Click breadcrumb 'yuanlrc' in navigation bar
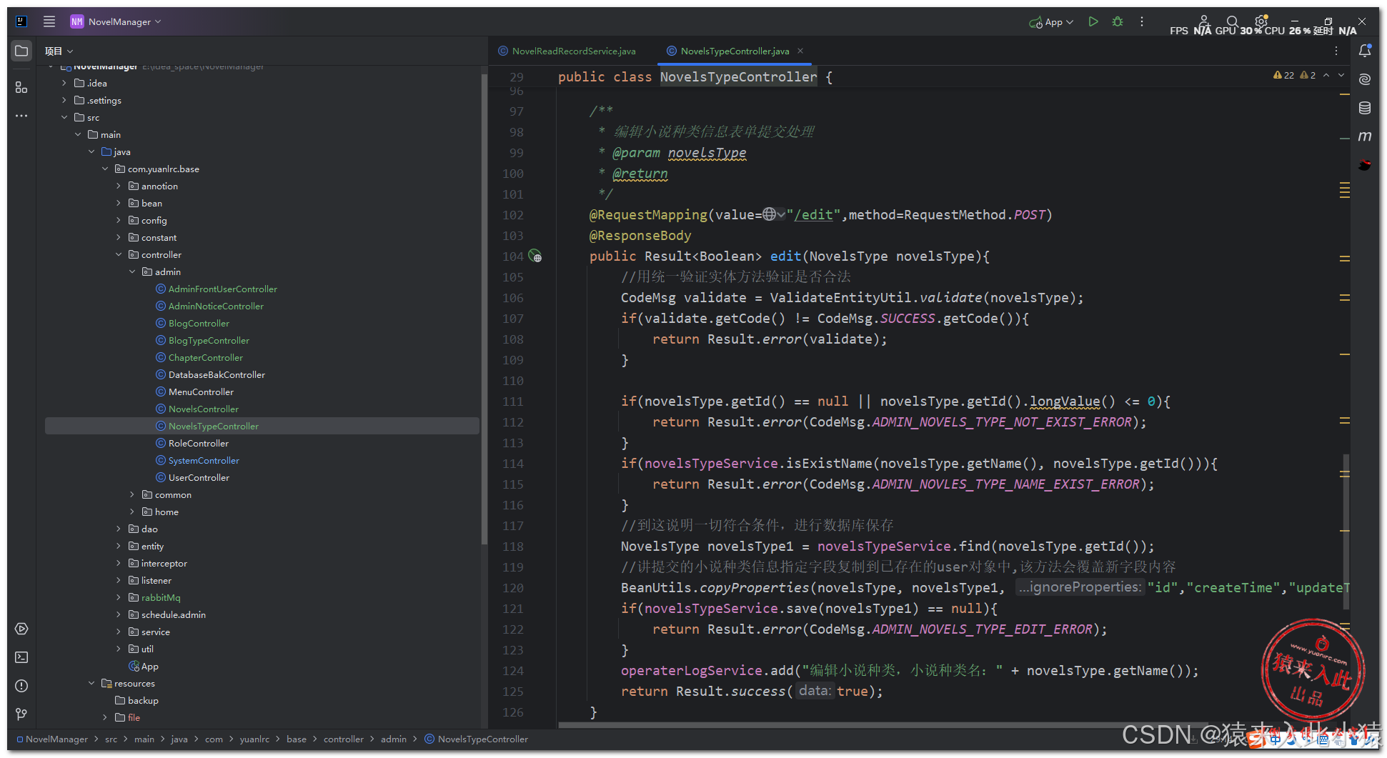Viewport: 1387px width, 758px height. [254, 739]
